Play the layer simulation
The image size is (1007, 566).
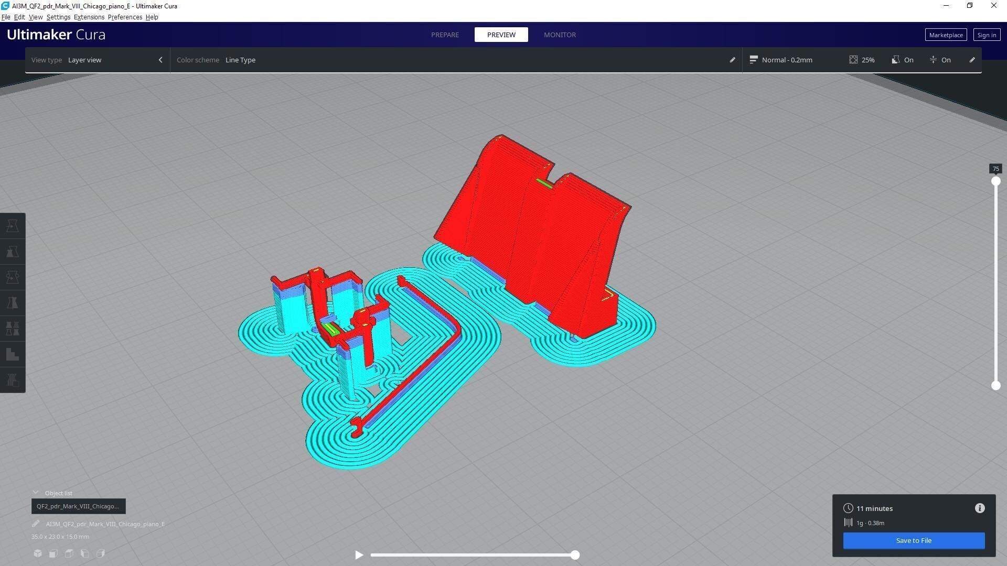click(359, 555)
